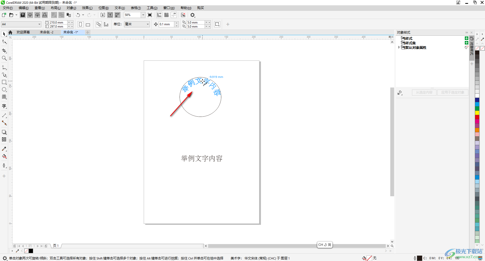Toggle portrait page orientation
The width and height of the screenshot is (485, 261).
click(80, 24)
